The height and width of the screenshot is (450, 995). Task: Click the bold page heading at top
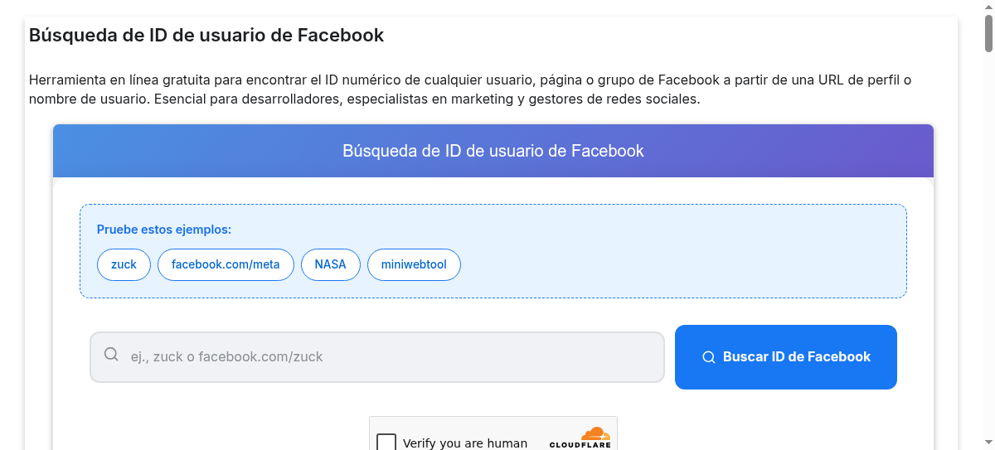206,36
